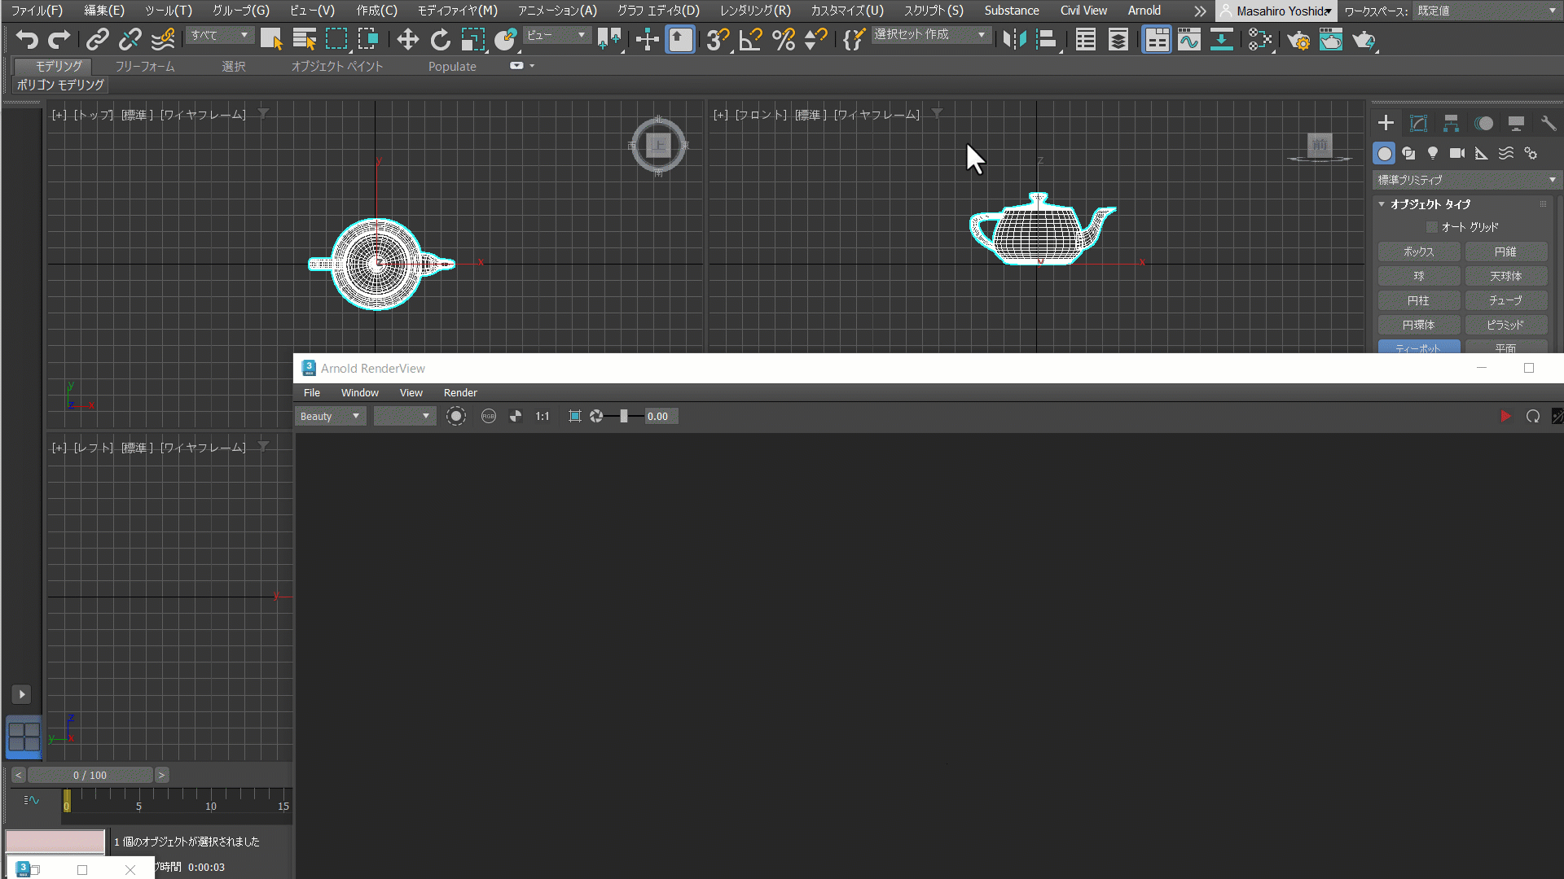Activate Select and Scale tool
1564x879 pixels.
coord(472,39)
